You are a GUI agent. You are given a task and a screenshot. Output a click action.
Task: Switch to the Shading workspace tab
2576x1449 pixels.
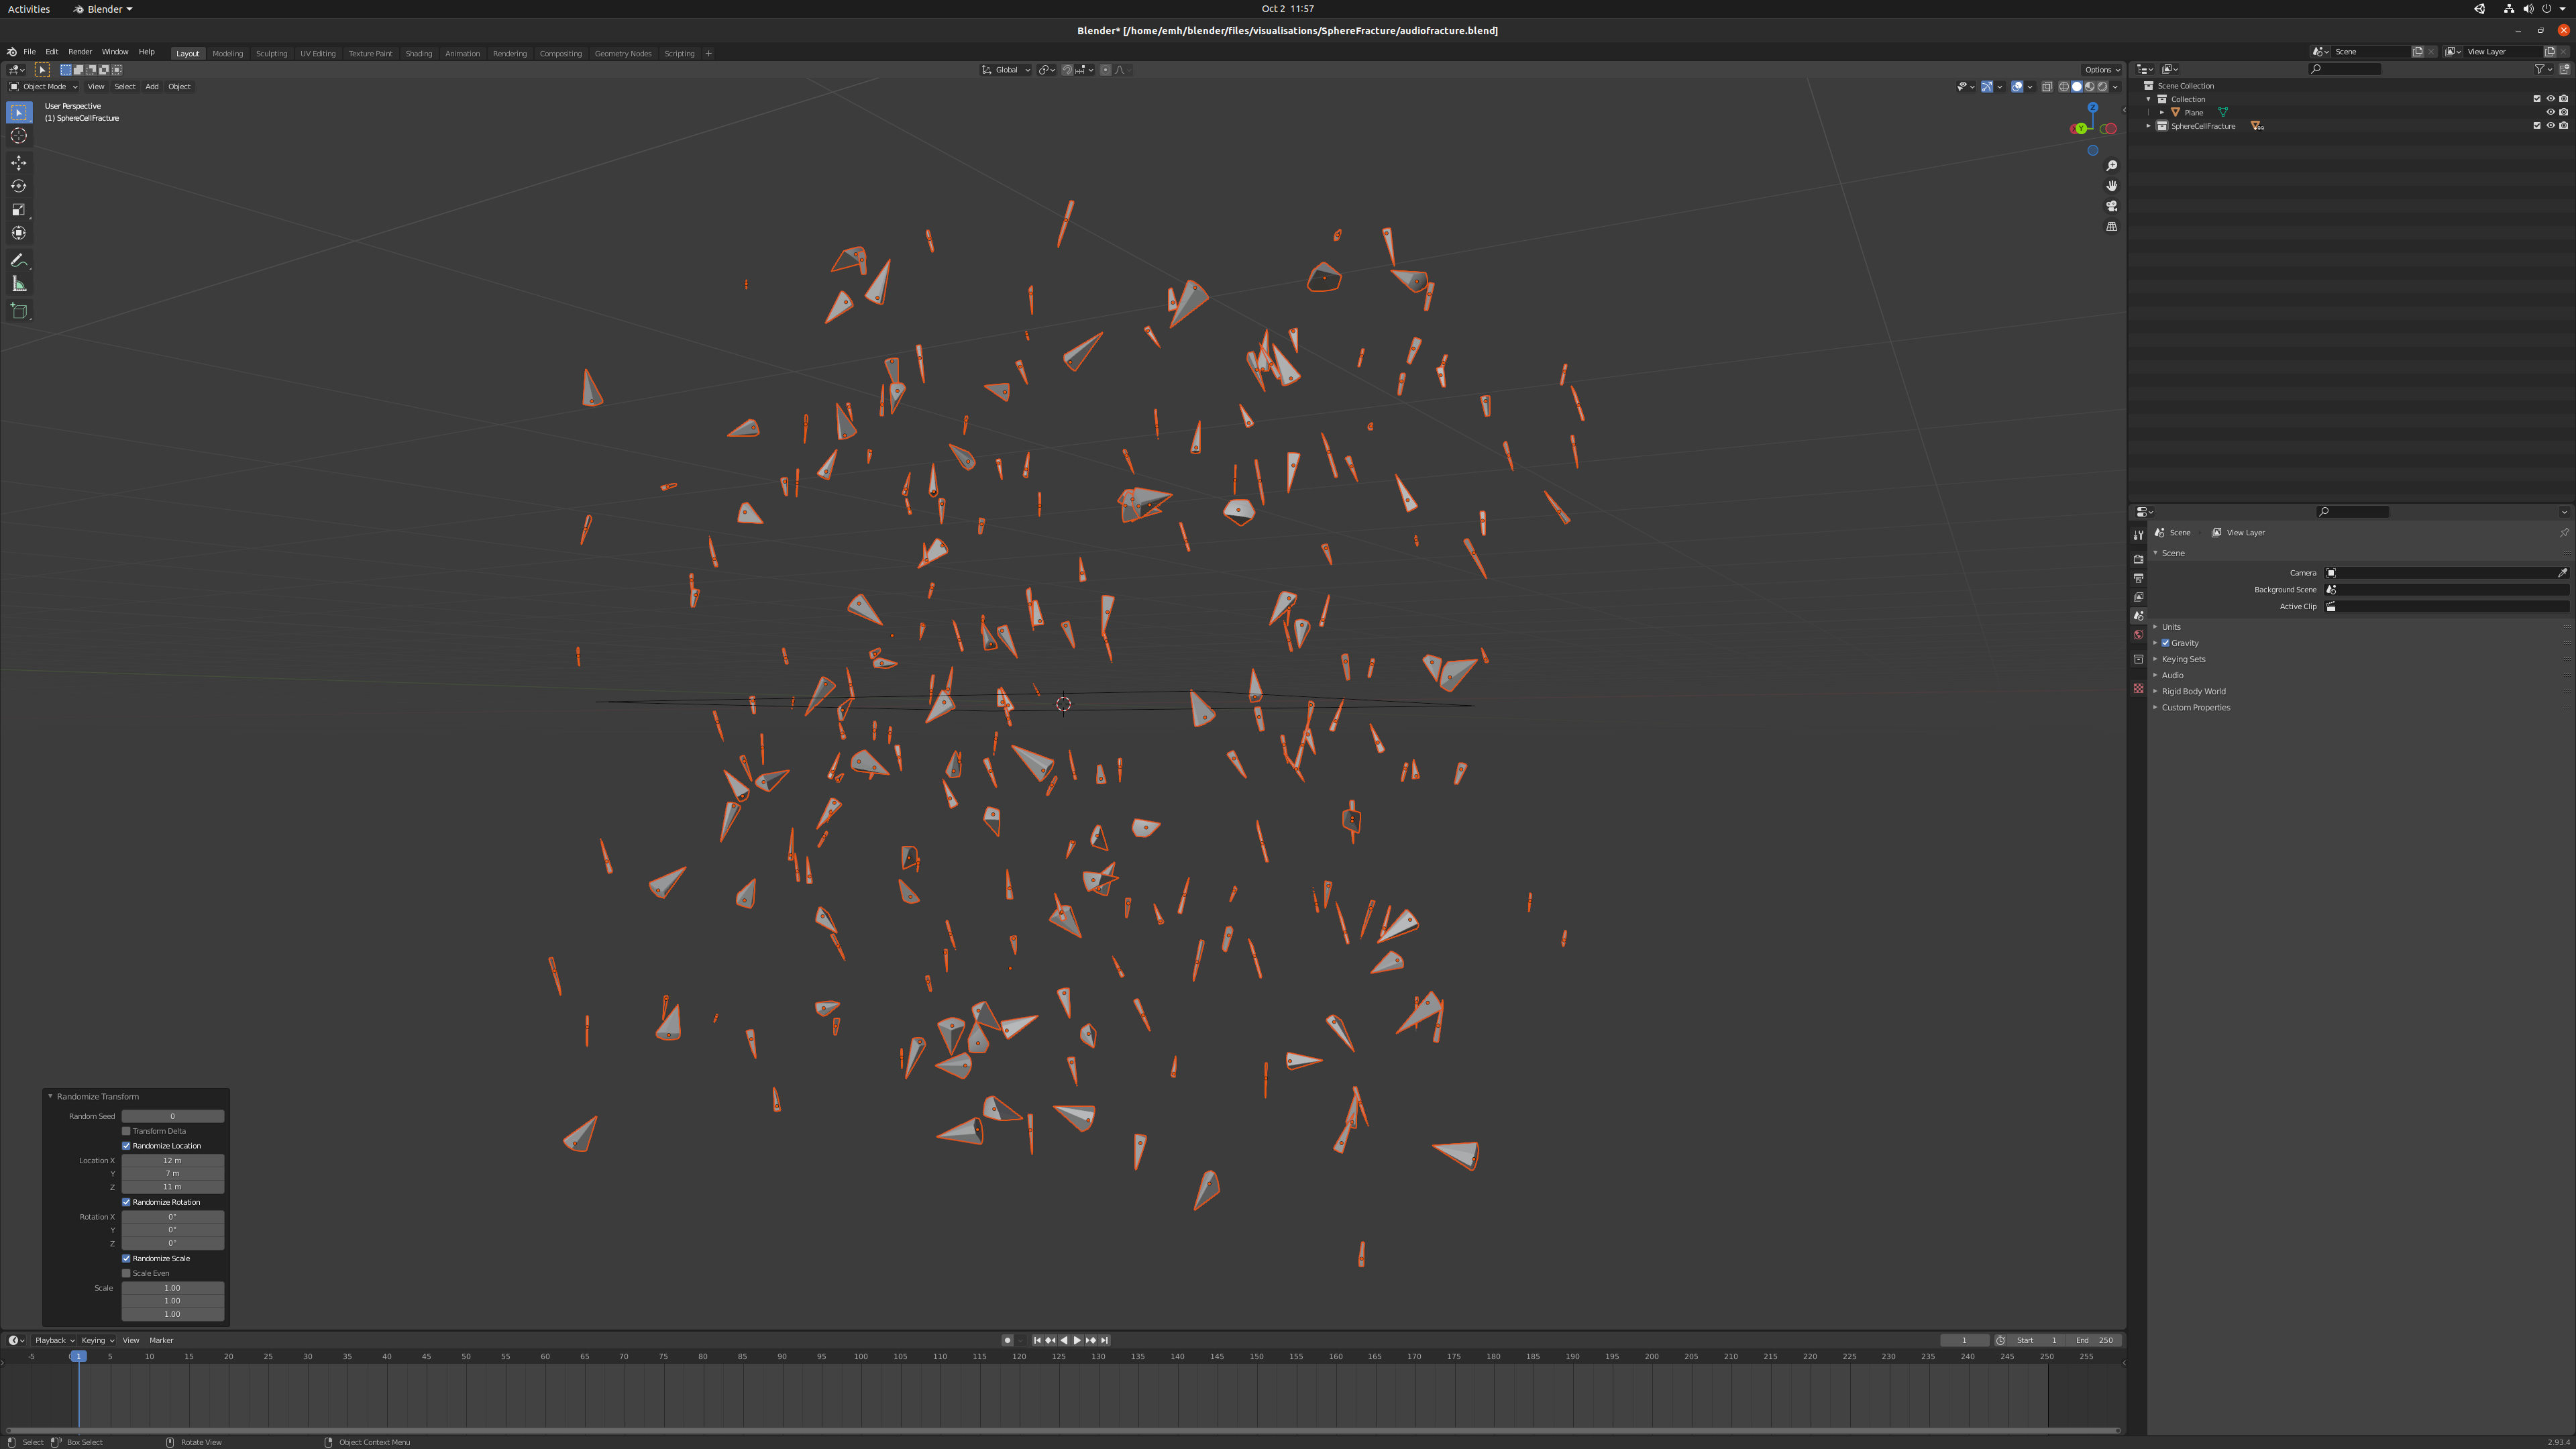(x=419, y=54)
